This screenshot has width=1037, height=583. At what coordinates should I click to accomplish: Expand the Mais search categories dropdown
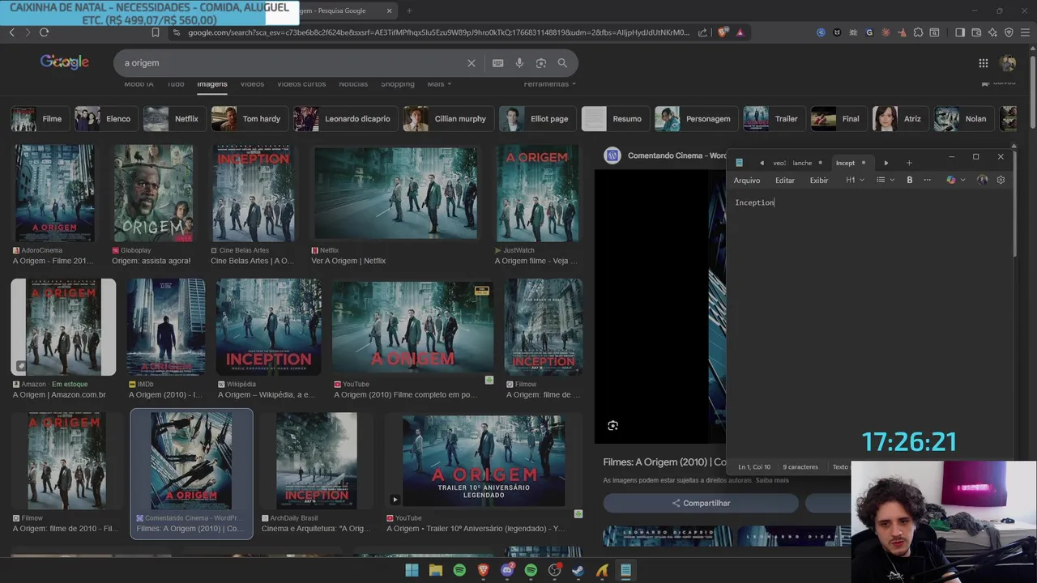point(439,84)
